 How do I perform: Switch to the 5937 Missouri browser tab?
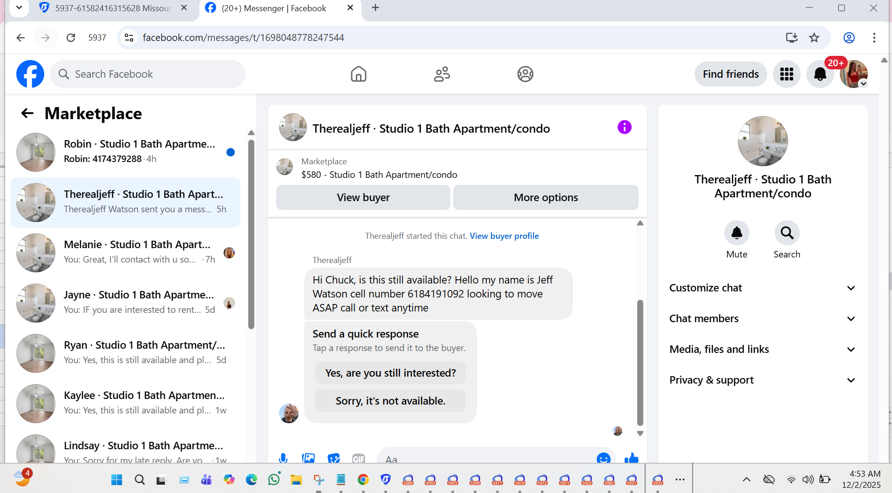[114, 8]
